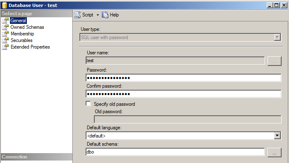Open the Extended Properties page
The width and height of the screenshot is (289, 163).
click(x=30, y=47)
